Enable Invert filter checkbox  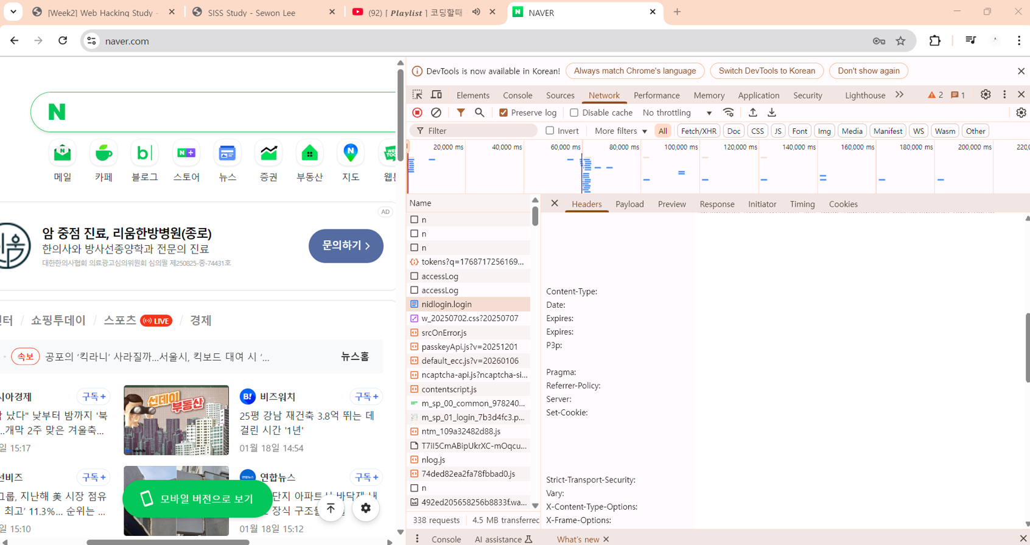tap(550, 131)
